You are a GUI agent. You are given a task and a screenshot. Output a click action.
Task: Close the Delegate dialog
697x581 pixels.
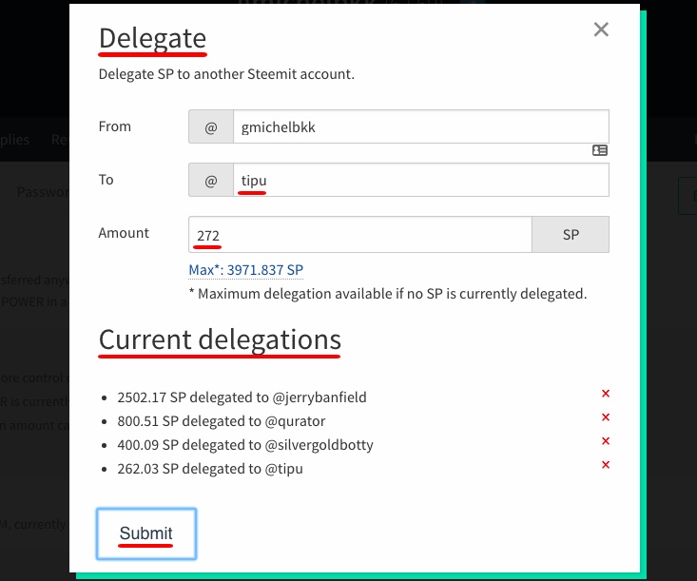(x=601, y=29)
